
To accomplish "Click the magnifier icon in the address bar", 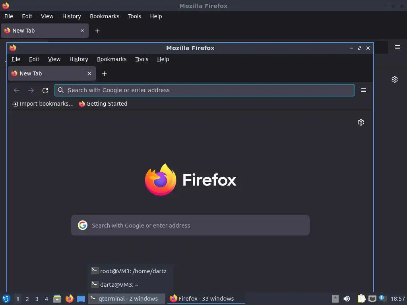I will point(61,90).
